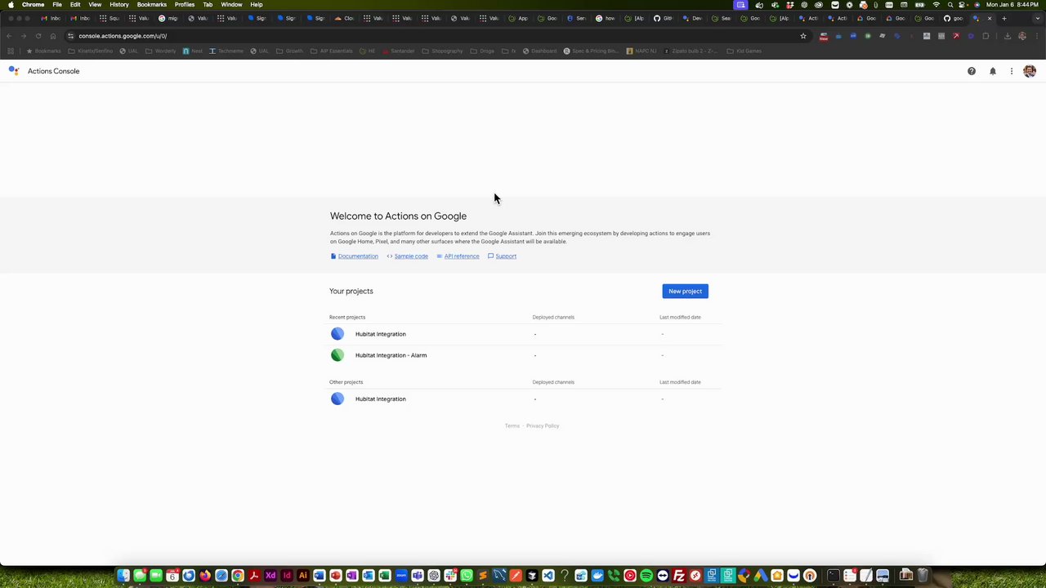
Task: Open the Trash in the Dock
Action: [923, 576]
